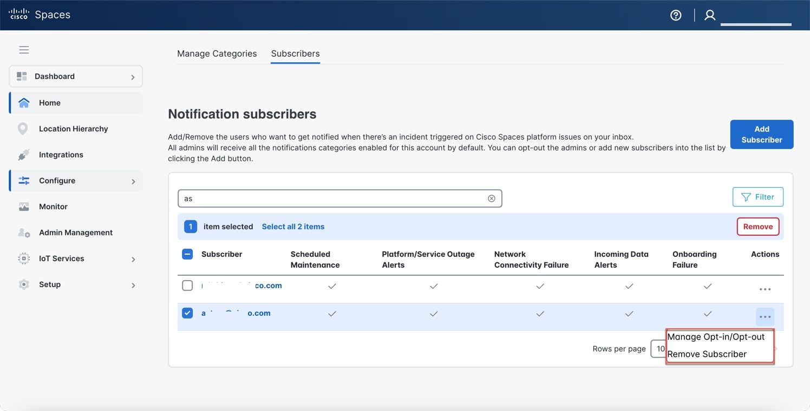Image resolution: width=810 pixels, height=411 pixels.
Task: Open actions ellipsis for first subscriber row
Action: click(765, 289)
